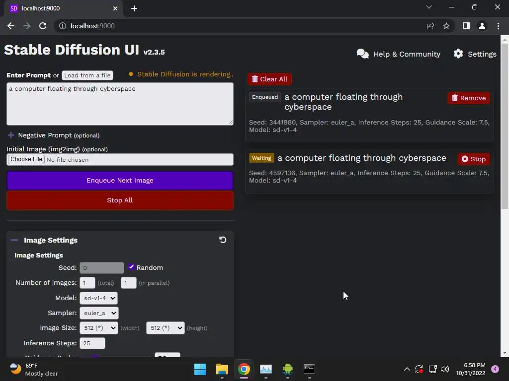The height and width of the screenshot is (381, 509).
Task: Uncheck the Random seed checkbox
Action: 131,267
